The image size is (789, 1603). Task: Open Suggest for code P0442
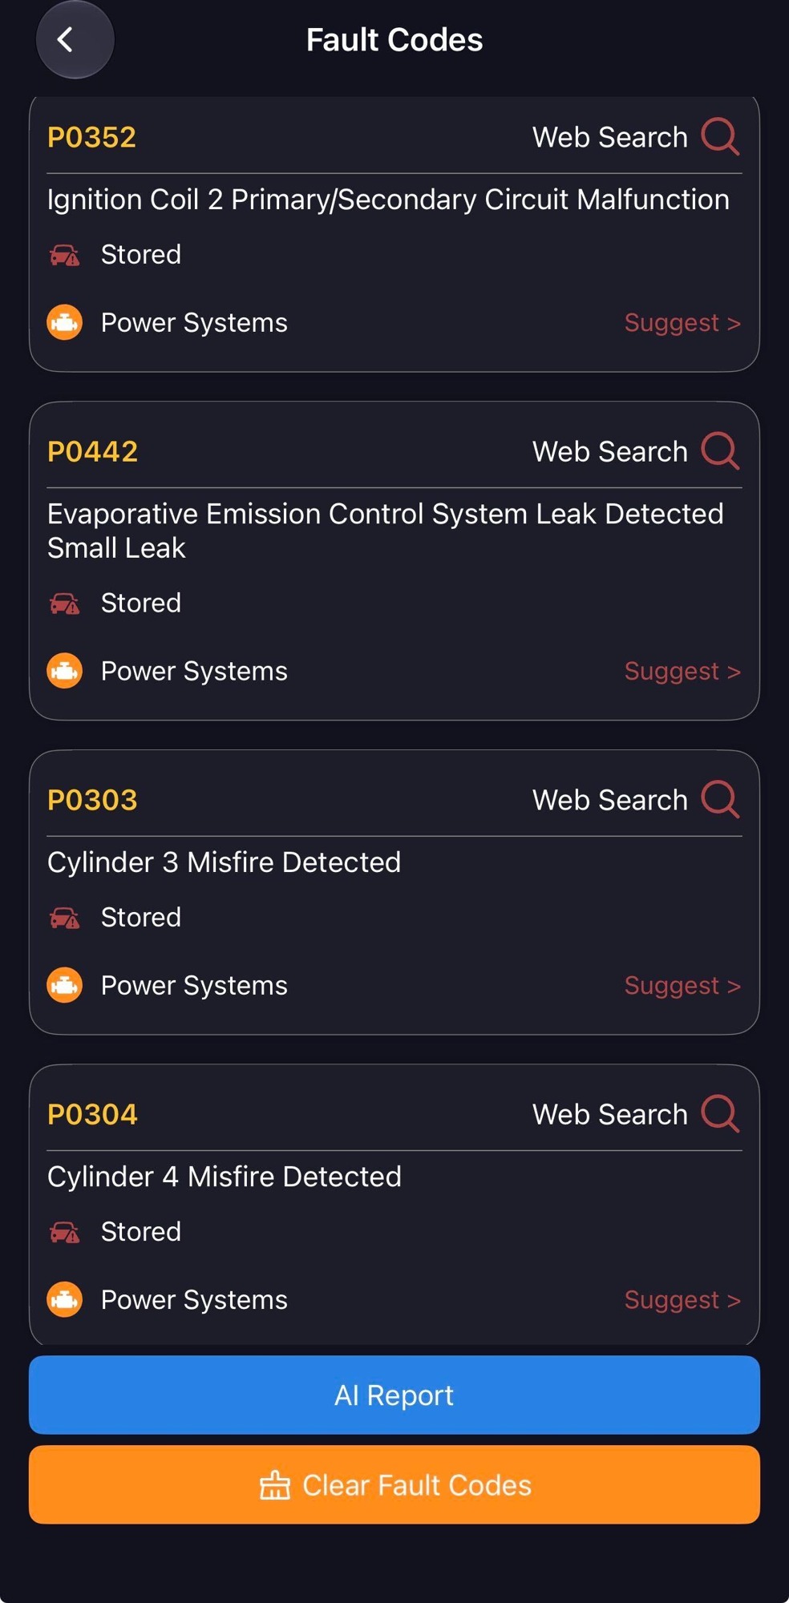pyautogui.click(x=682, y=671)
